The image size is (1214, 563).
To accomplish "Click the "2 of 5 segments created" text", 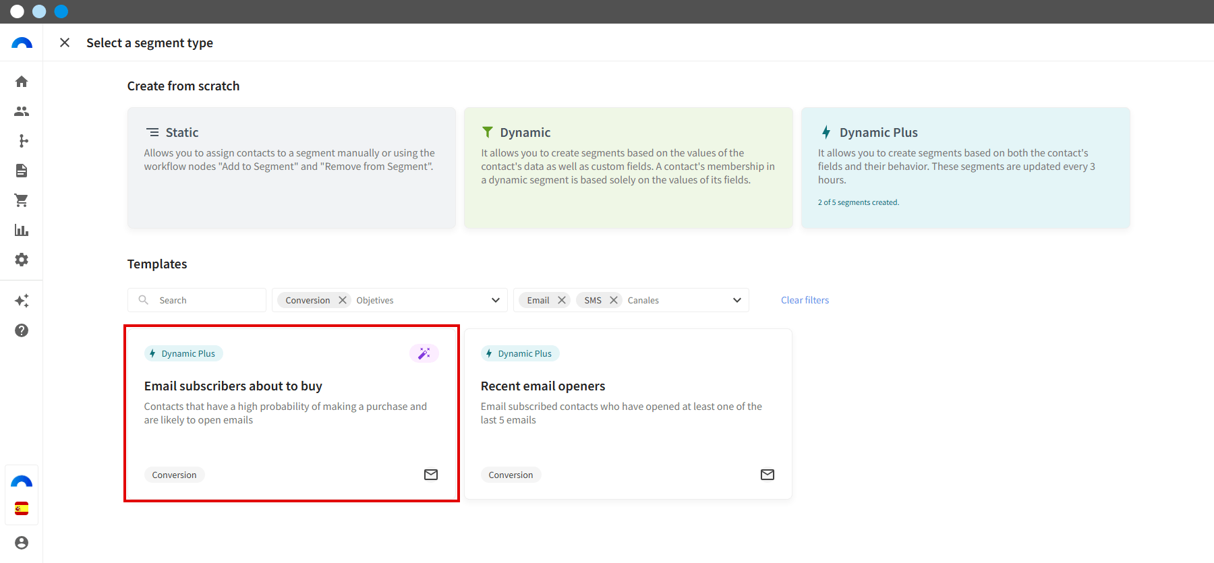I will click(x=859, y=202).
